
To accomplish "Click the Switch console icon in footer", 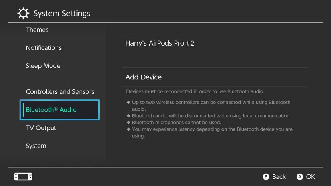I will [x=23, y=176].
